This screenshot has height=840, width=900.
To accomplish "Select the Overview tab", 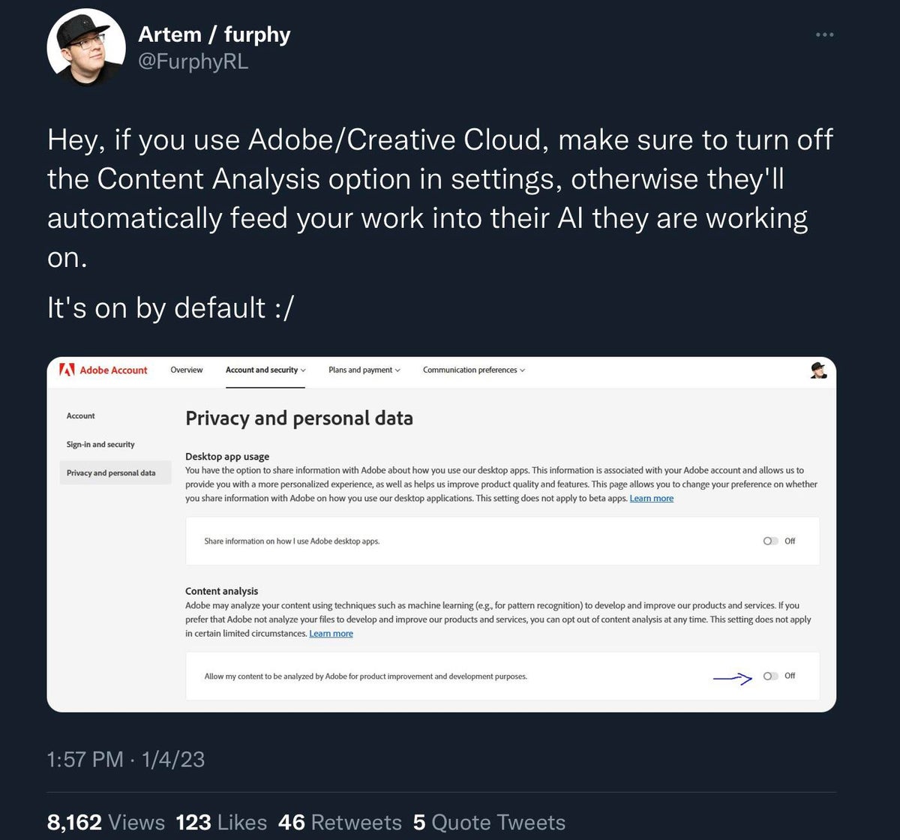I will pyautogui.click(x=186, y=370).
